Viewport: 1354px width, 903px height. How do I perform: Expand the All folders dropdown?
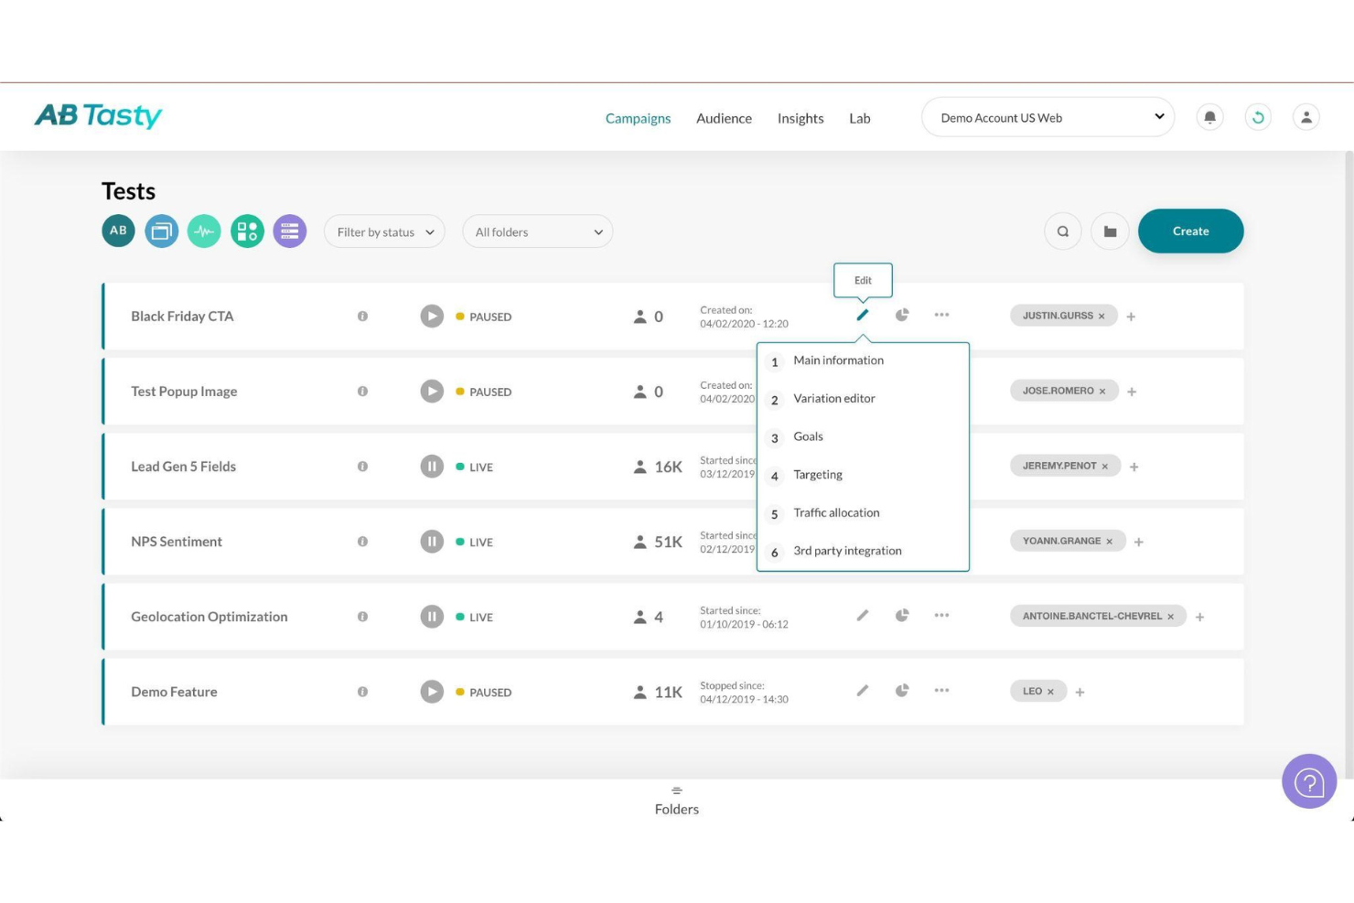(x=537, y=231)
